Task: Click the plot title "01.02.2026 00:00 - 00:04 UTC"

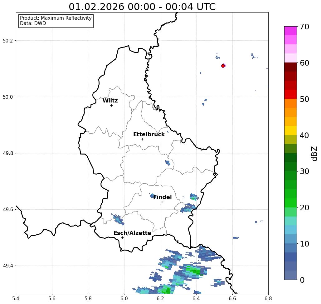Action: tap(142, 7)
